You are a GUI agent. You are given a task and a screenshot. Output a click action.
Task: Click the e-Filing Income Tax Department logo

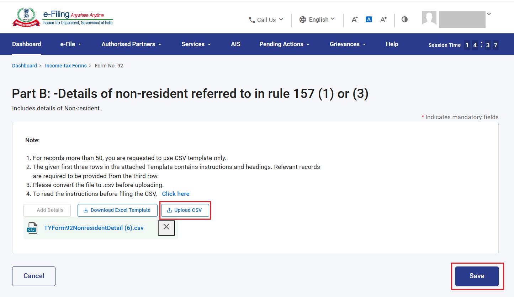point(63,18)
